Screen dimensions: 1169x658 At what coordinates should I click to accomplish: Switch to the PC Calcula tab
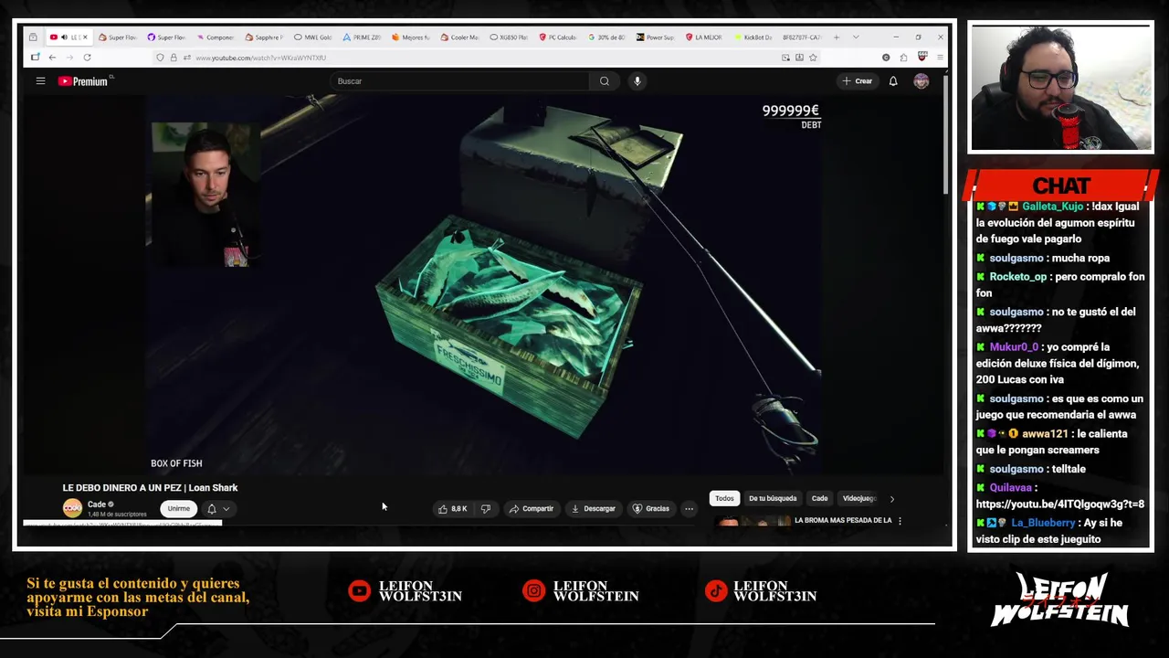pyautogui.click(x=558, y=37)
